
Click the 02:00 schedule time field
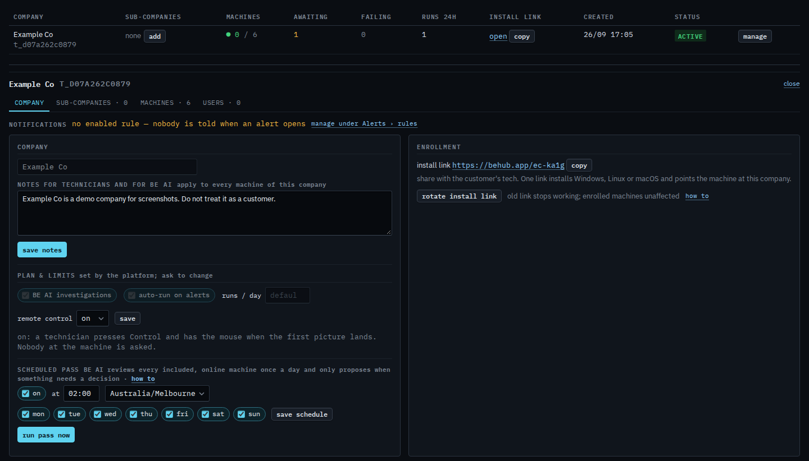(x=81, y=394)
